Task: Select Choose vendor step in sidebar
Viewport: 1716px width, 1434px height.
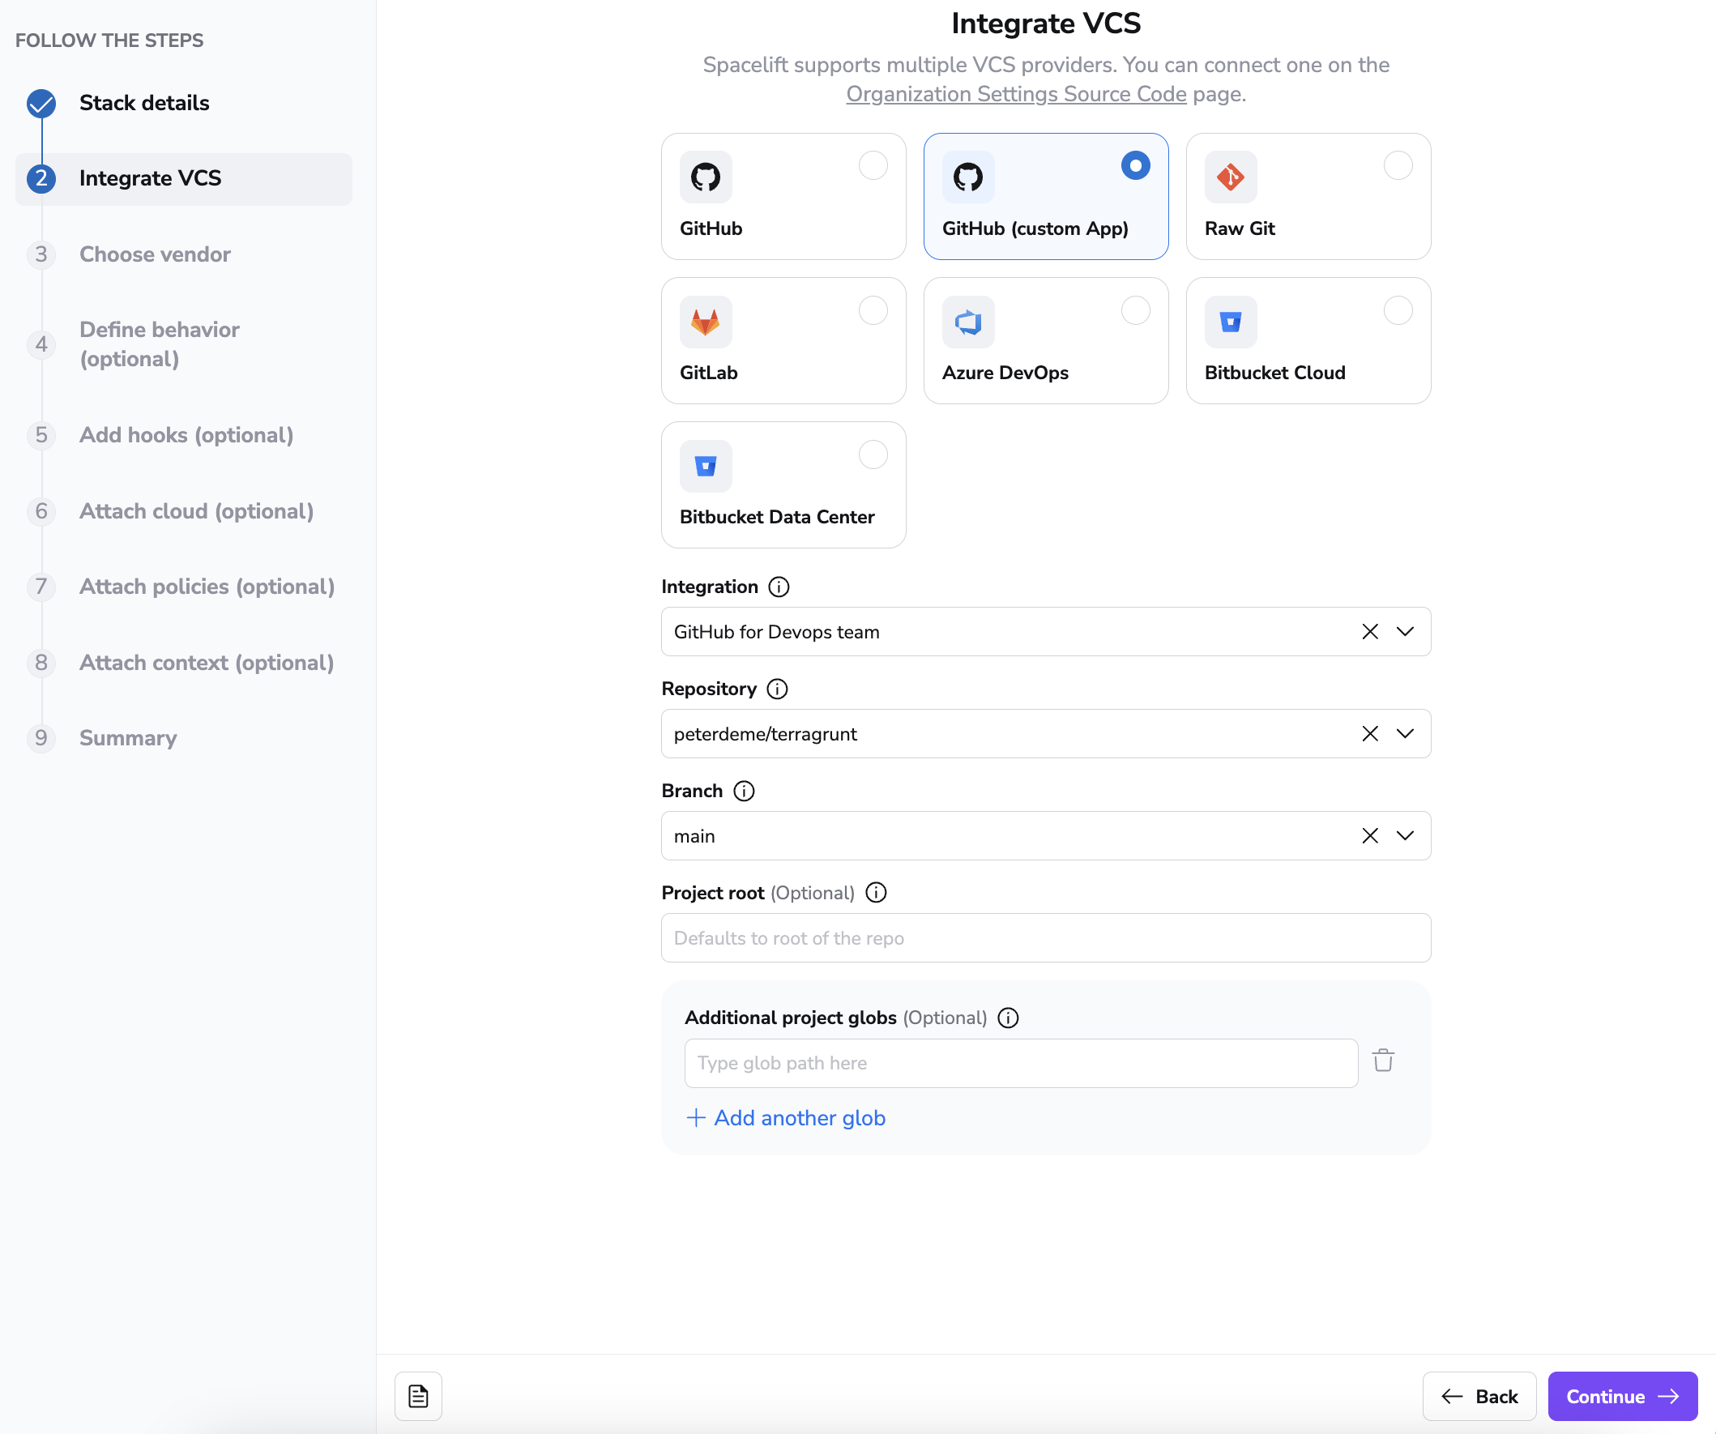Action: (155, 254)
